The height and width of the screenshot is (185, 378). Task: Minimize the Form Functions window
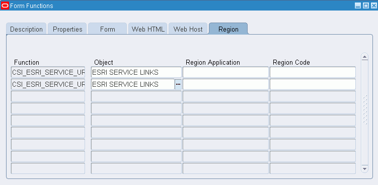click(358, 6)
